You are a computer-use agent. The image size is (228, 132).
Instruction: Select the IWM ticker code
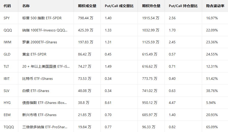pyautogui.click(x=8, y=42)
